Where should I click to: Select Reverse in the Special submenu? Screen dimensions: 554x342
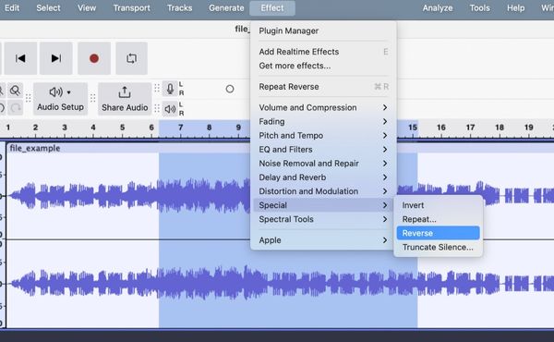438,233
